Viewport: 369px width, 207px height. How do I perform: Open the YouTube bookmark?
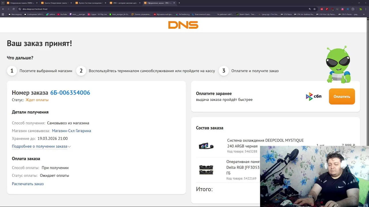coord(62,14)
